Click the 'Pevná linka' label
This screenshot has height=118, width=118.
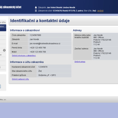coord(17,48)
